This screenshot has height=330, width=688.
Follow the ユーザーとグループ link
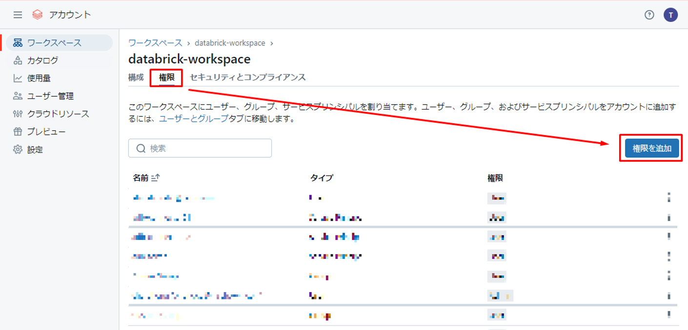tap(194, 118)
